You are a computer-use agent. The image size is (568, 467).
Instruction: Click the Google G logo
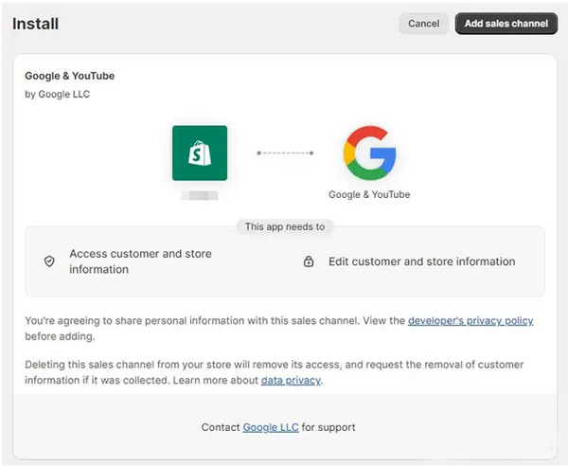pos(369,153)
